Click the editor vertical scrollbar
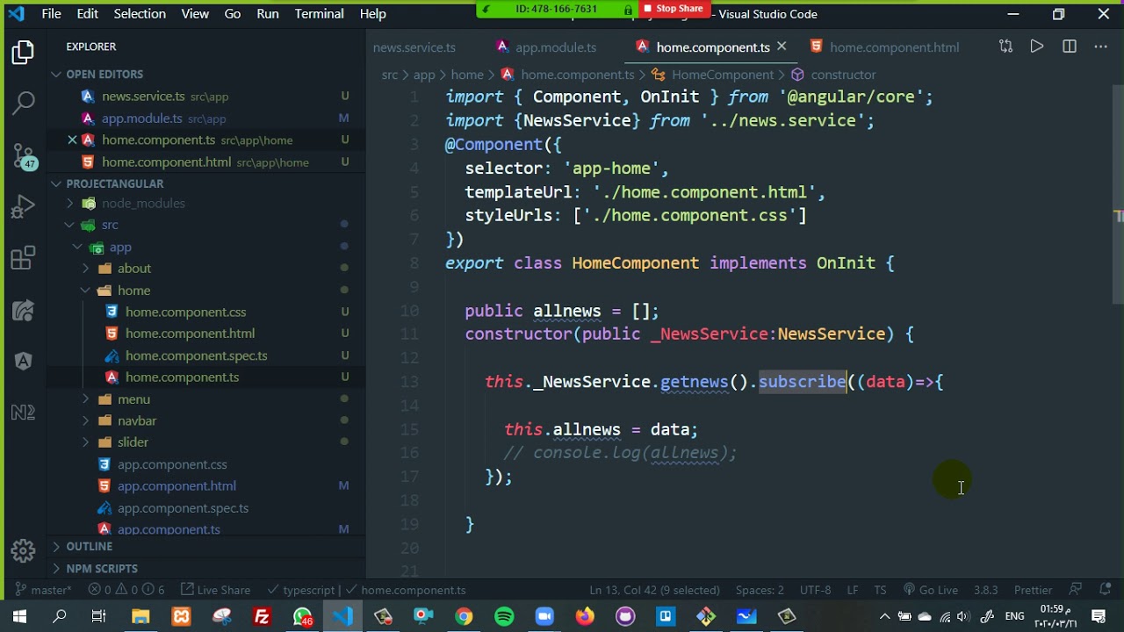 click(1118, 193)
